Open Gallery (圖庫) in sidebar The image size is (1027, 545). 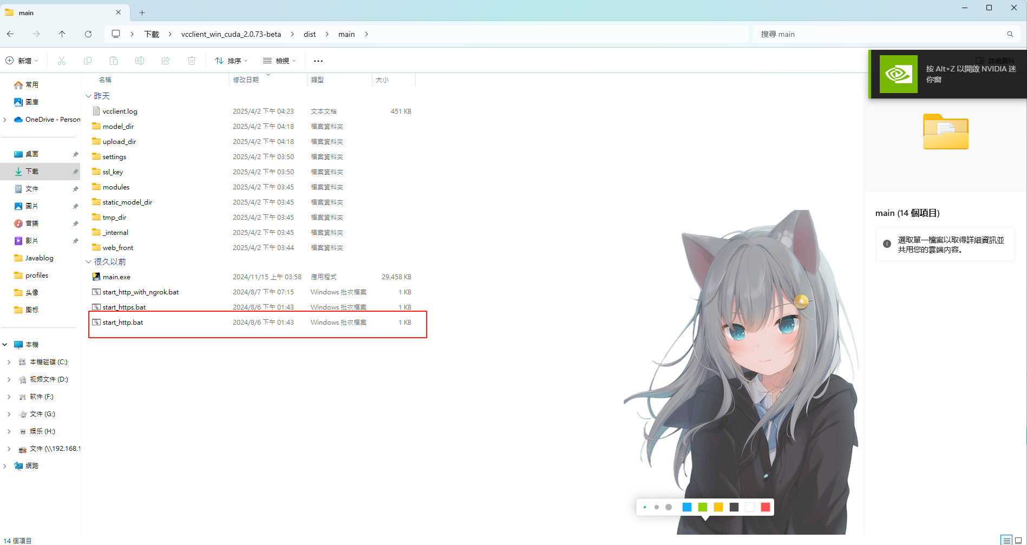pos(32,102)
